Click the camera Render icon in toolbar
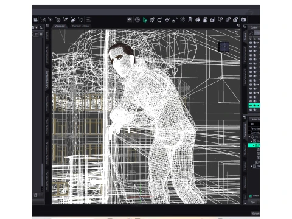Screen dimensions: 292x219 pos(243,19)
